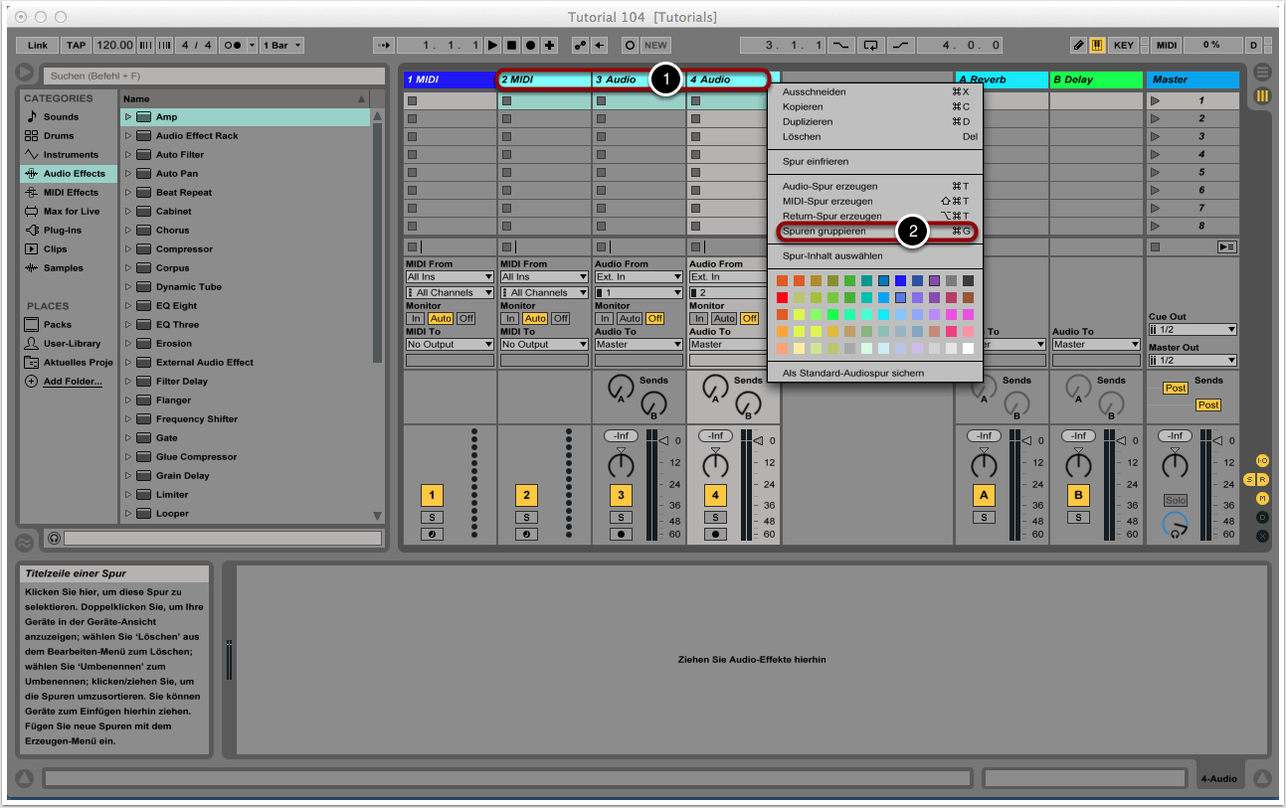Solo track 4 with S button
This screenshot has height=808, width=1286.
coord(715,517)
